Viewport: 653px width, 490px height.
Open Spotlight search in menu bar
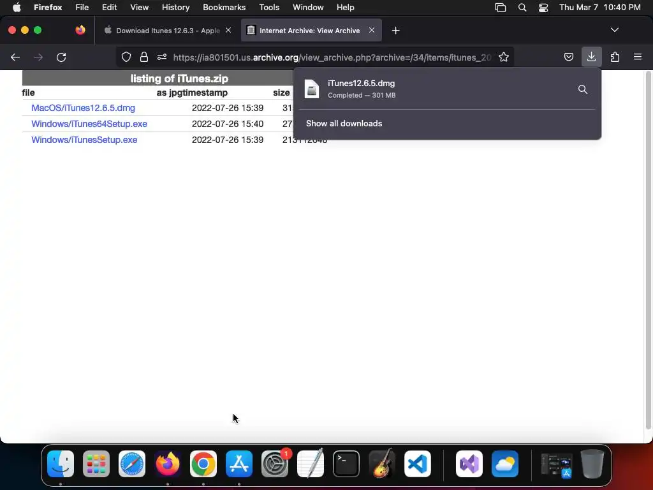coord(522,8)
